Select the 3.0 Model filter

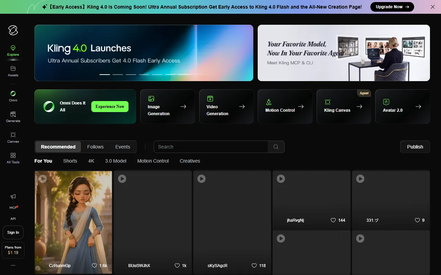116,161
